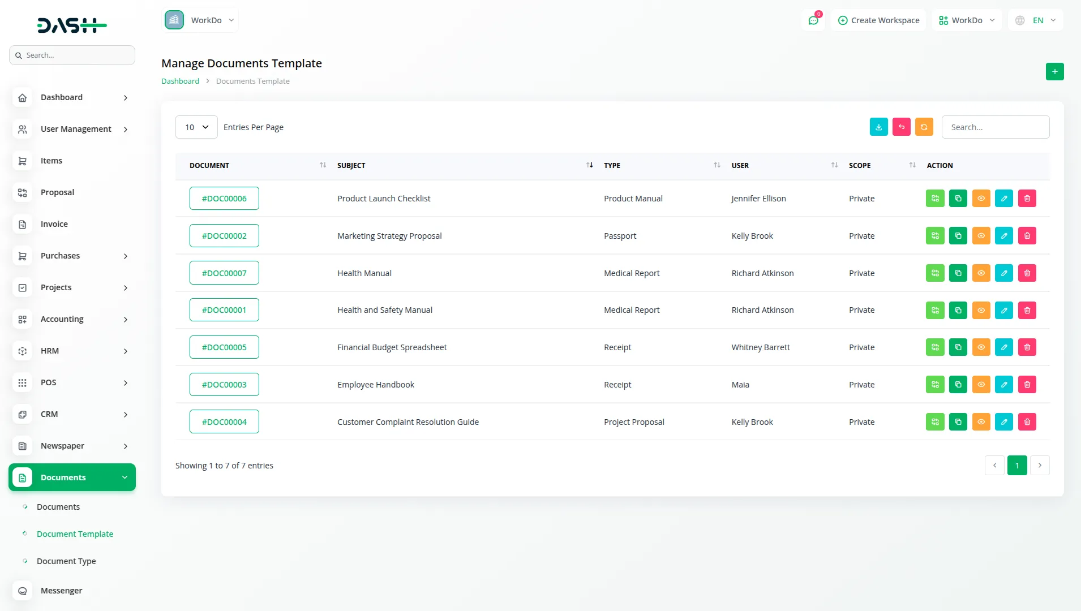Refresh the template table with the orange icon

(x=924, y=127)
